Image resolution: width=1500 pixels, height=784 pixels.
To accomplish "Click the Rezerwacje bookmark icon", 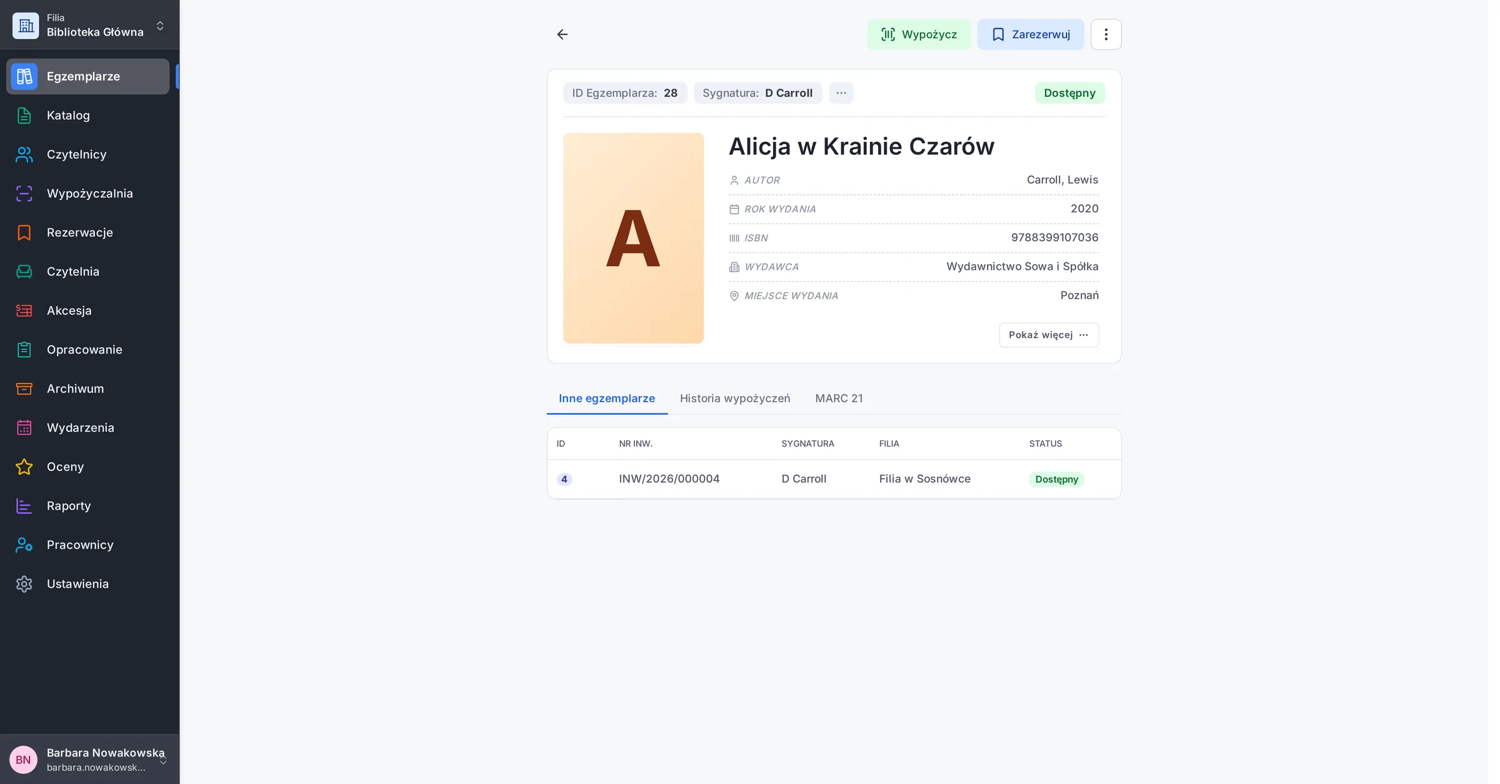I will tap(24, 232).
